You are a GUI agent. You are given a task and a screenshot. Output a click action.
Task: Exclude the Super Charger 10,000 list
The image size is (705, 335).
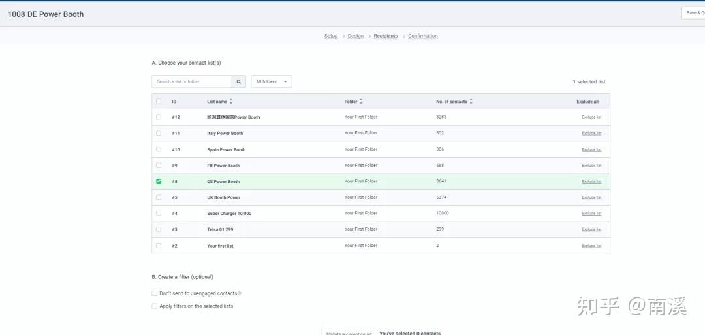point(591,214)
